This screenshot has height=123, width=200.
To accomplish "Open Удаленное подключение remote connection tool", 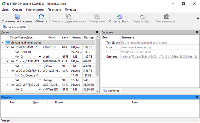I will [17, 17].
